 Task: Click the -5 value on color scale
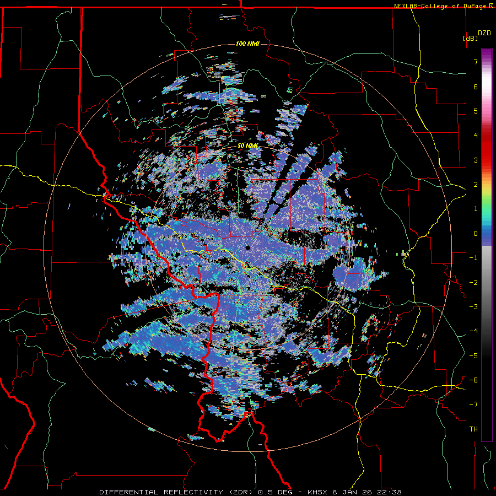[x=473, y=356]
